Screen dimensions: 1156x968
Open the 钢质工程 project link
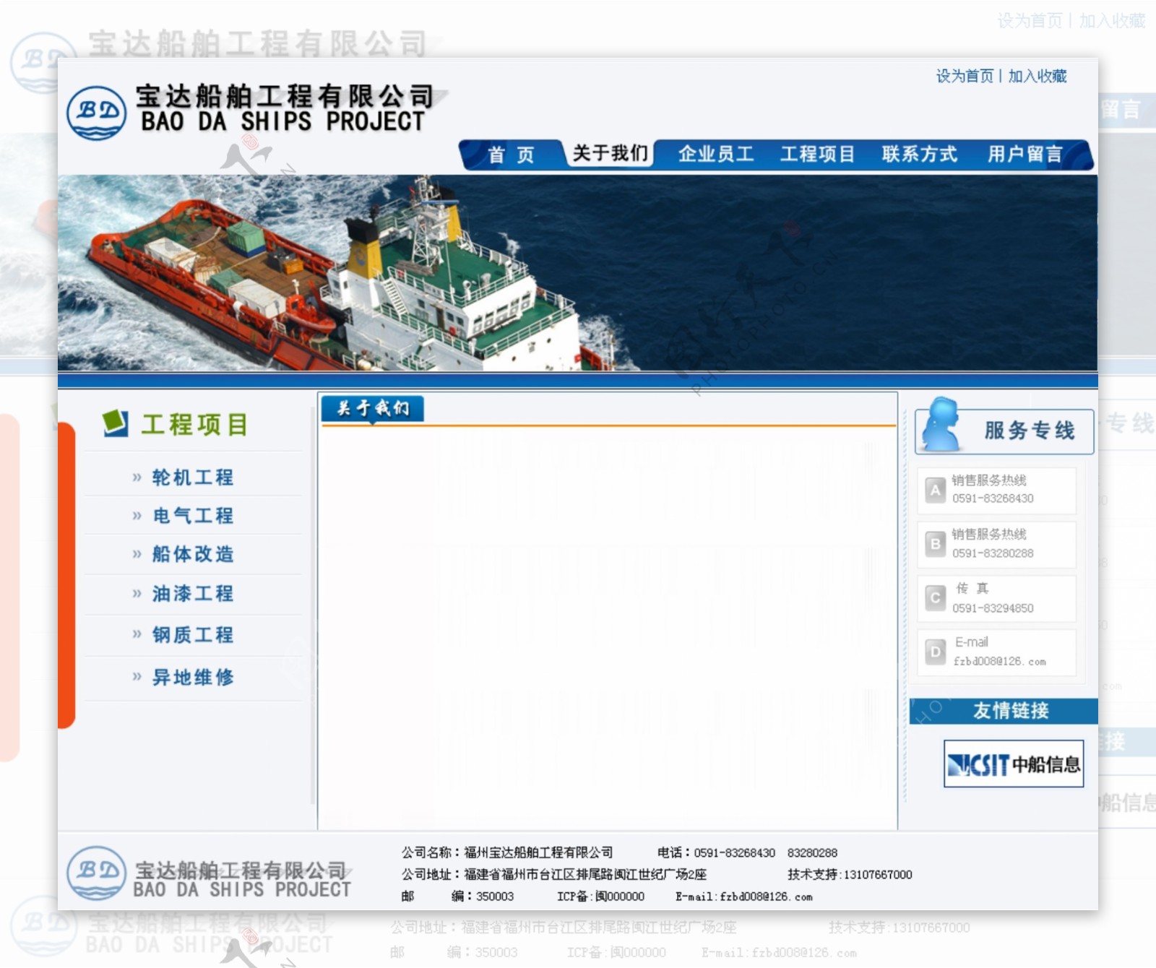click(193, 635)
